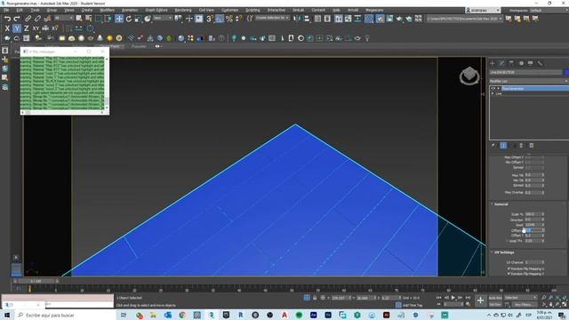Open the Display panel tab
Screen dimensions: 569x320
530,63
